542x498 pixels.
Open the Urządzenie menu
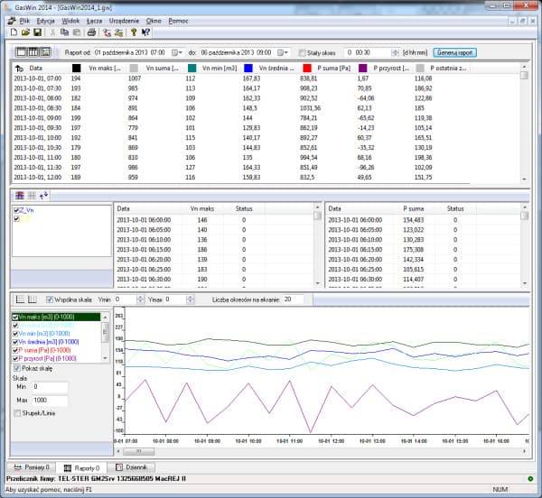tap(124, 21)
